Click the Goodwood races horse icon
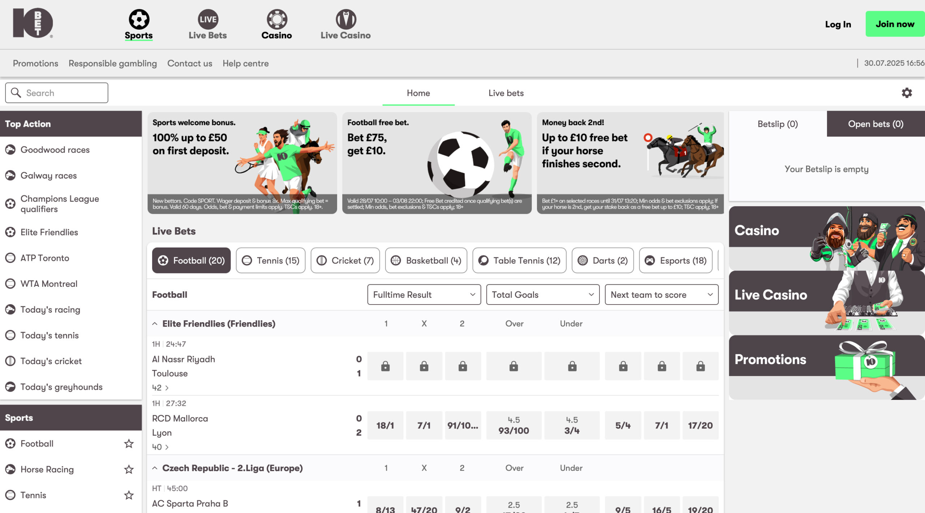Screen dimensions: 925x513 tap(10, 150)
